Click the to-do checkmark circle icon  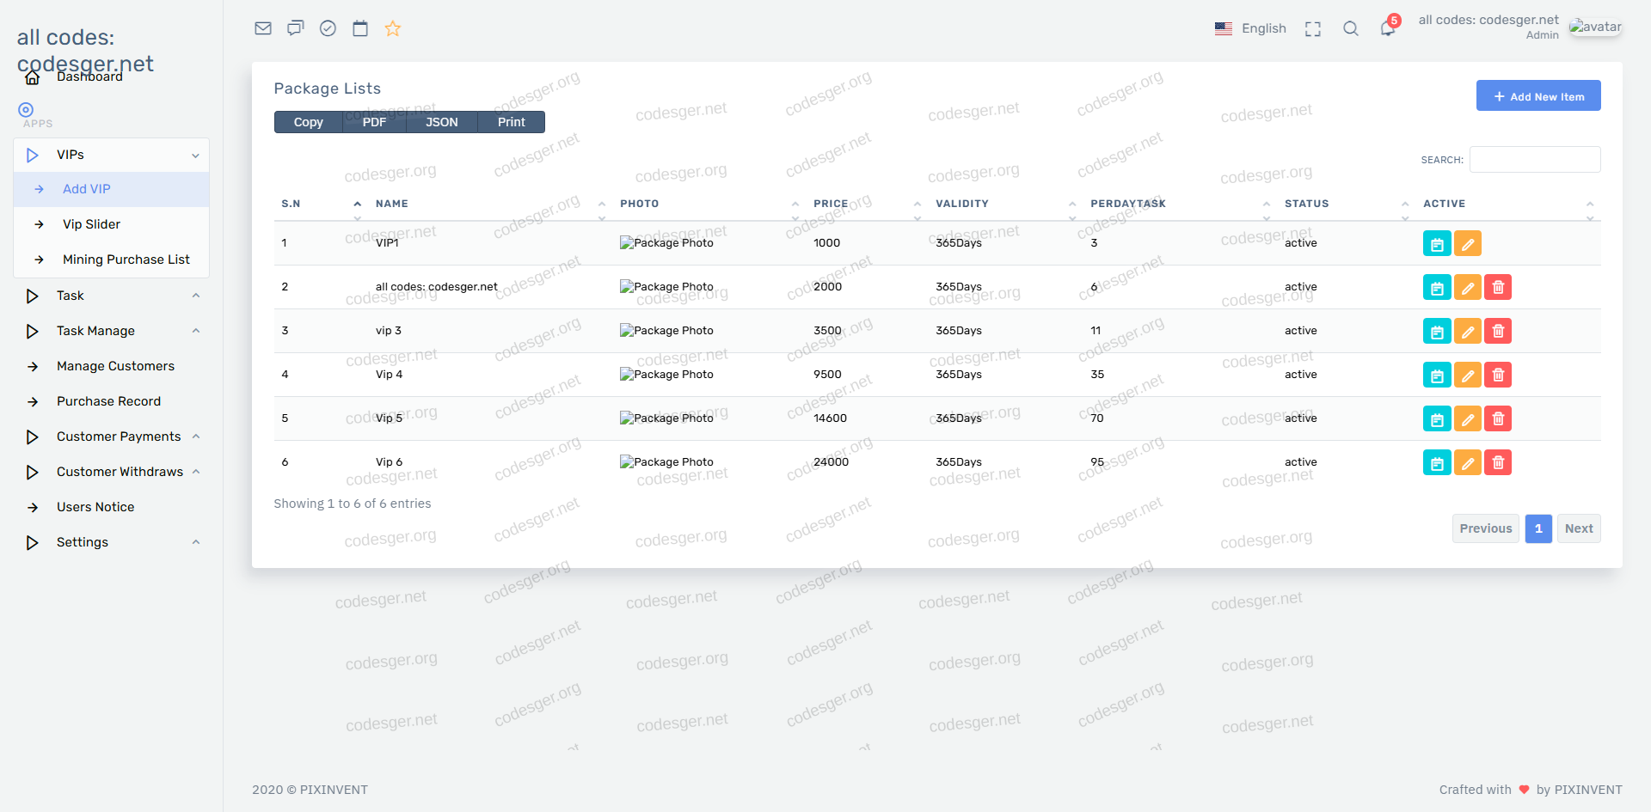pyautogui.click(x=328, y=28)
